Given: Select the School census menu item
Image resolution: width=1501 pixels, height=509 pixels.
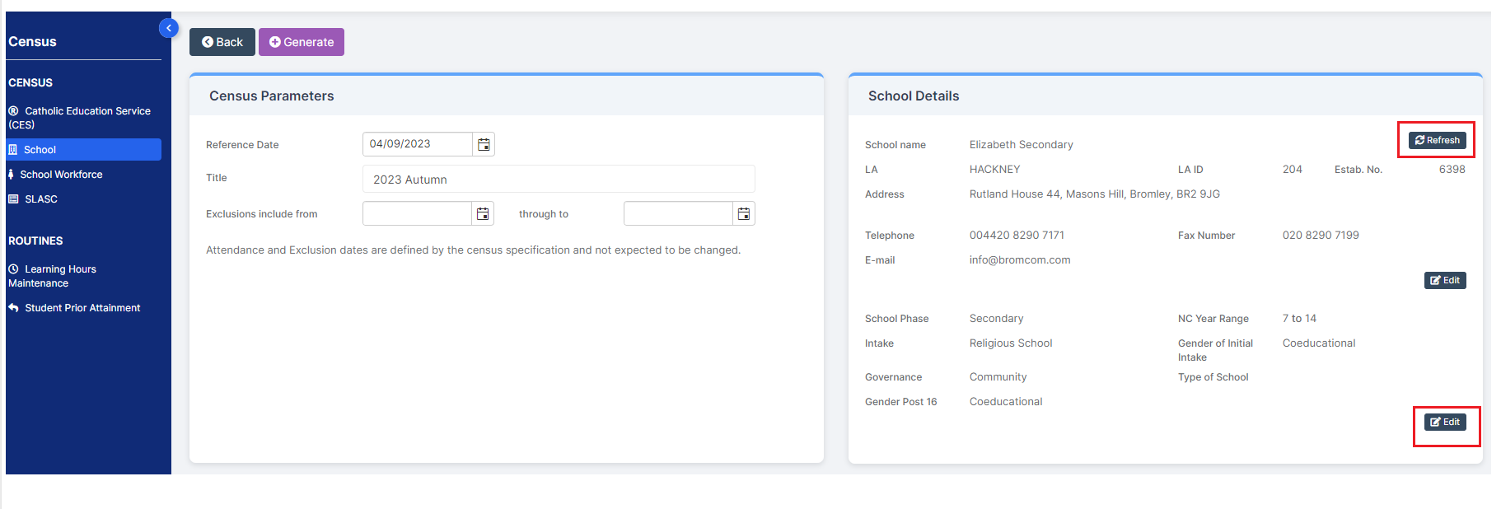Looking at the screenshot, I should coord(83,149).
